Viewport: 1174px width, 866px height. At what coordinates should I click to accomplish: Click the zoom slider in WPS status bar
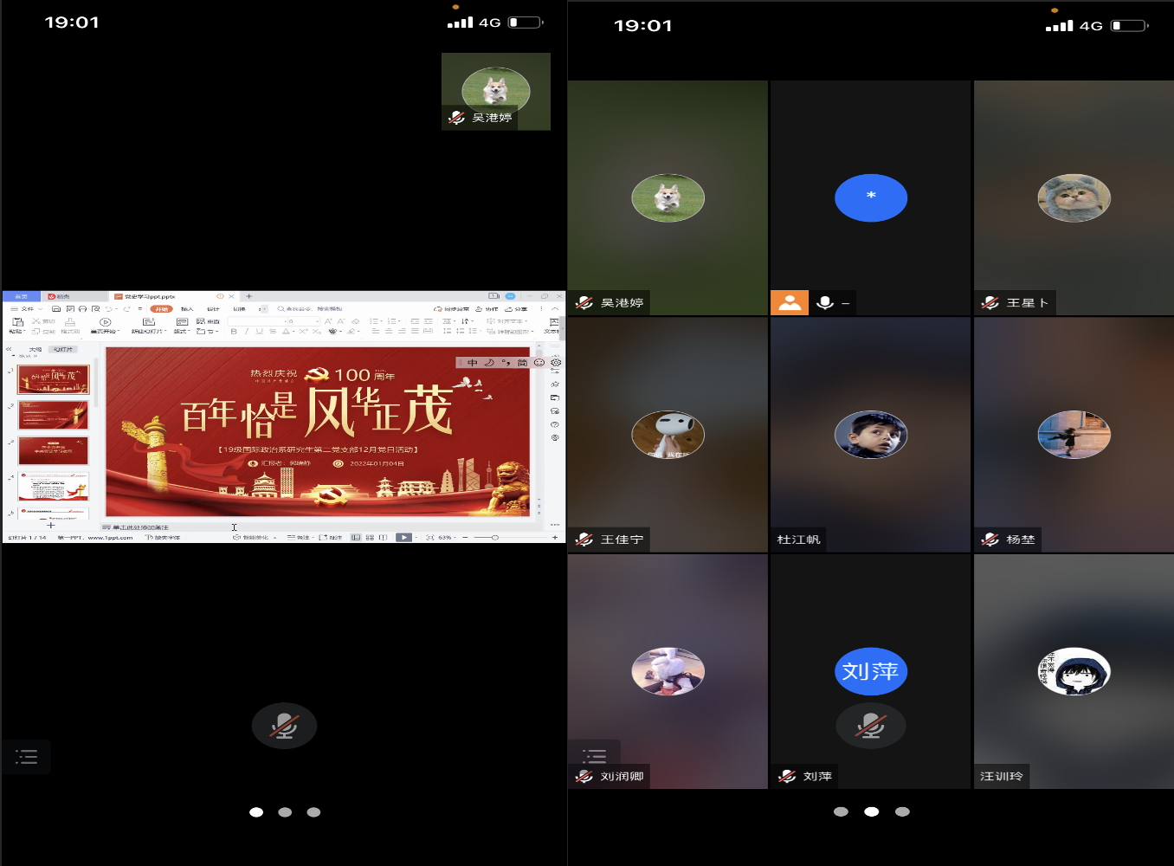coord(495,538)
